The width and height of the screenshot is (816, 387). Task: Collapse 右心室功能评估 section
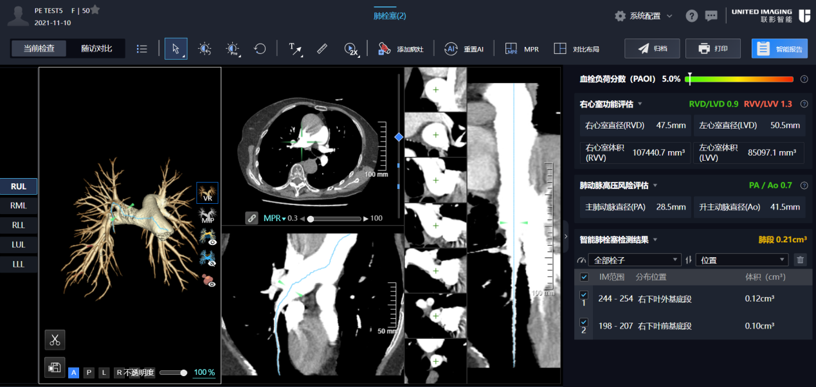(x=640, y=104)
